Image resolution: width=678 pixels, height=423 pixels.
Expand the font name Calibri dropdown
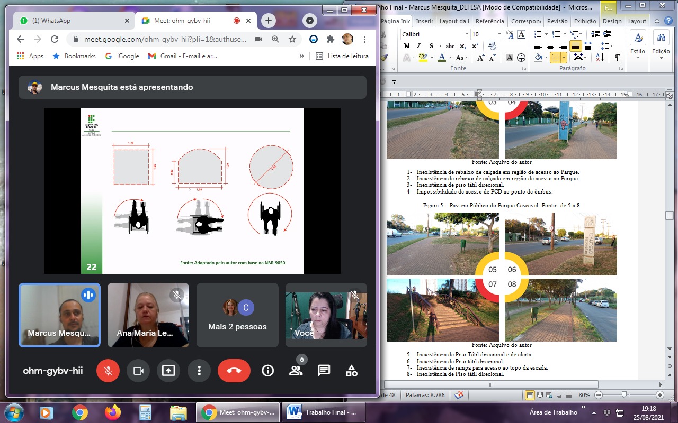(x=467, y=34)
